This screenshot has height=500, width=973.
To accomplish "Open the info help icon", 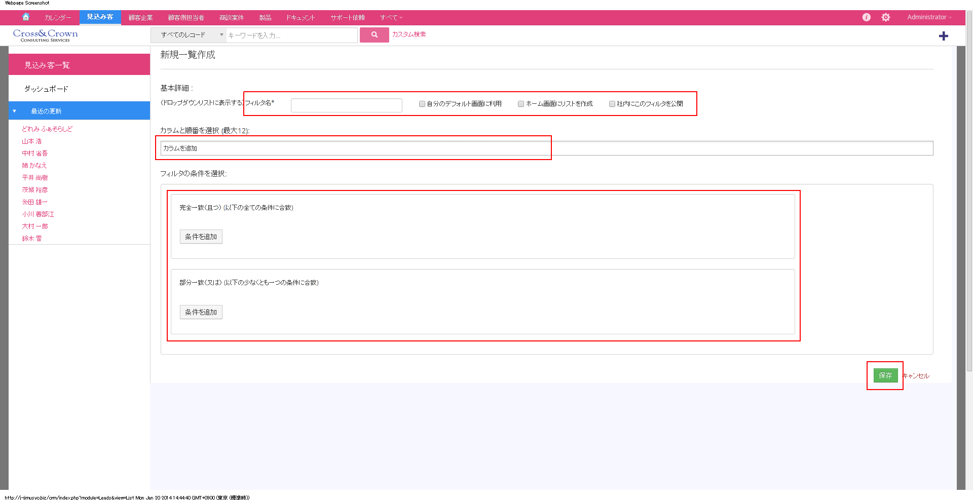I will point(866,17).
